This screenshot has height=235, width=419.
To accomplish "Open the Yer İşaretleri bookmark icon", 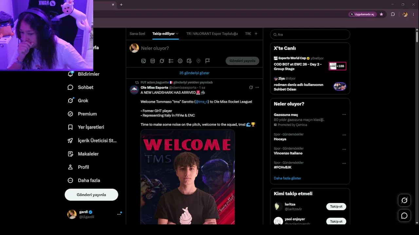I will (70, 127).
